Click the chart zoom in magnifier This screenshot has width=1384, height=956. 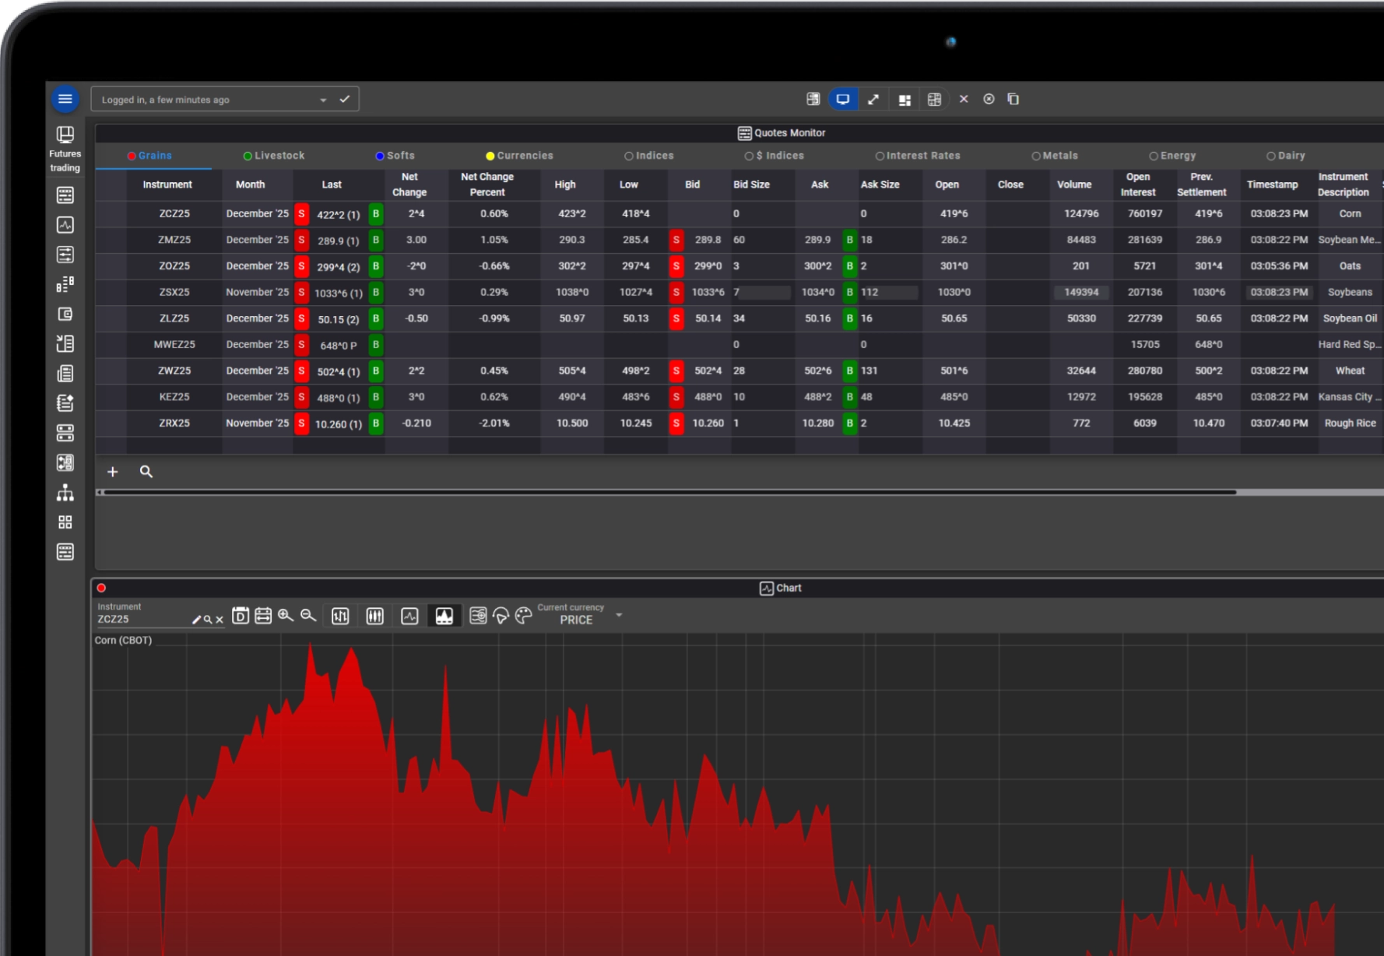285,616
